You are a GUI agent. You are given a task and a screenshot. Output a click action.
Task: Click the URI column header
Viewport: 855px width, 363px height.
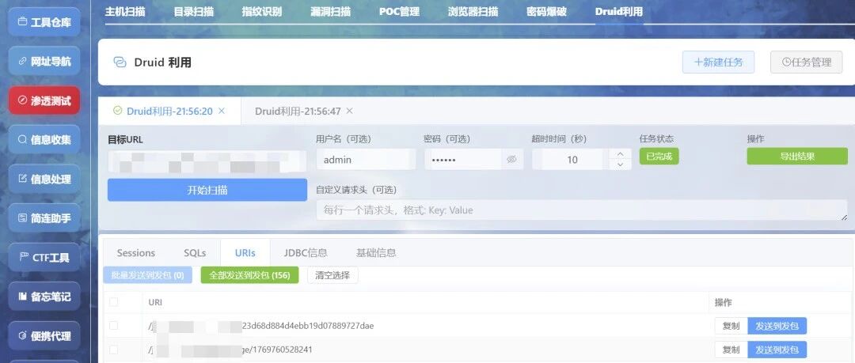click(x=155, y=302)
